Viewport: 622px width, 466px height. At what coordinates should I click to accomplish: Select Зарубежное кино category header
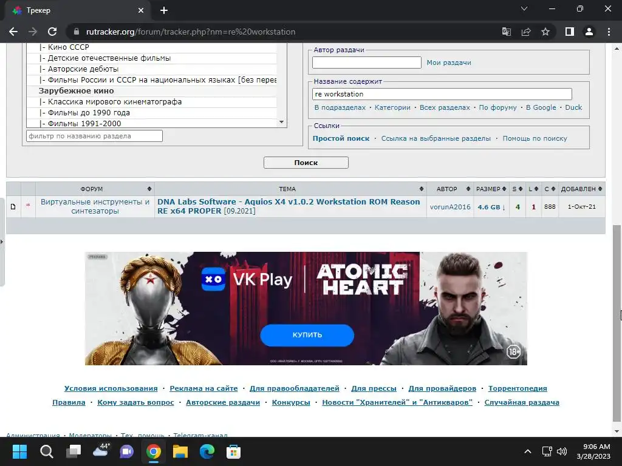76,91
